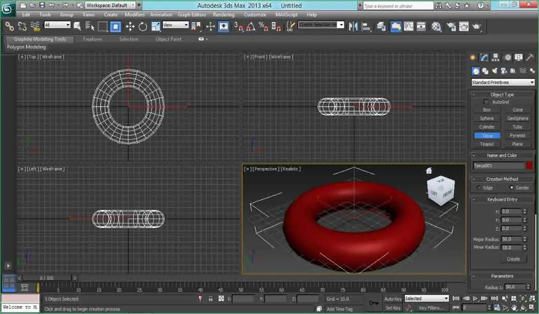This screenshot has width=539, height=314.
Task: Switch to the Modify command panel
Action: (484, 57)
